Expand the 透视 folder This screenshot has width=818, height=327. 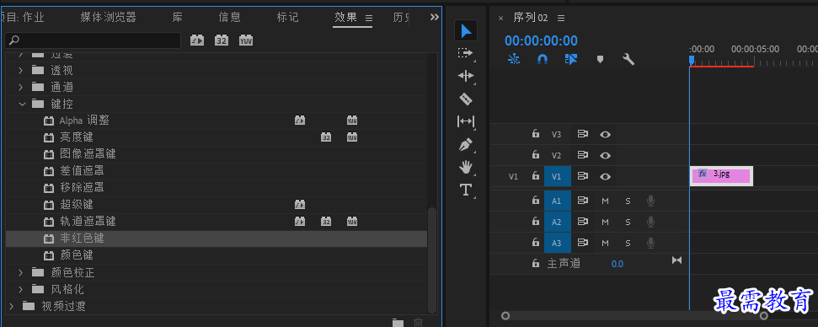pos(21,70)
